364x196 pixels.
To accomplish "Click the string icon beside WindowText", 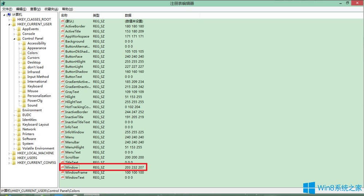I will (x=63, y=178).
